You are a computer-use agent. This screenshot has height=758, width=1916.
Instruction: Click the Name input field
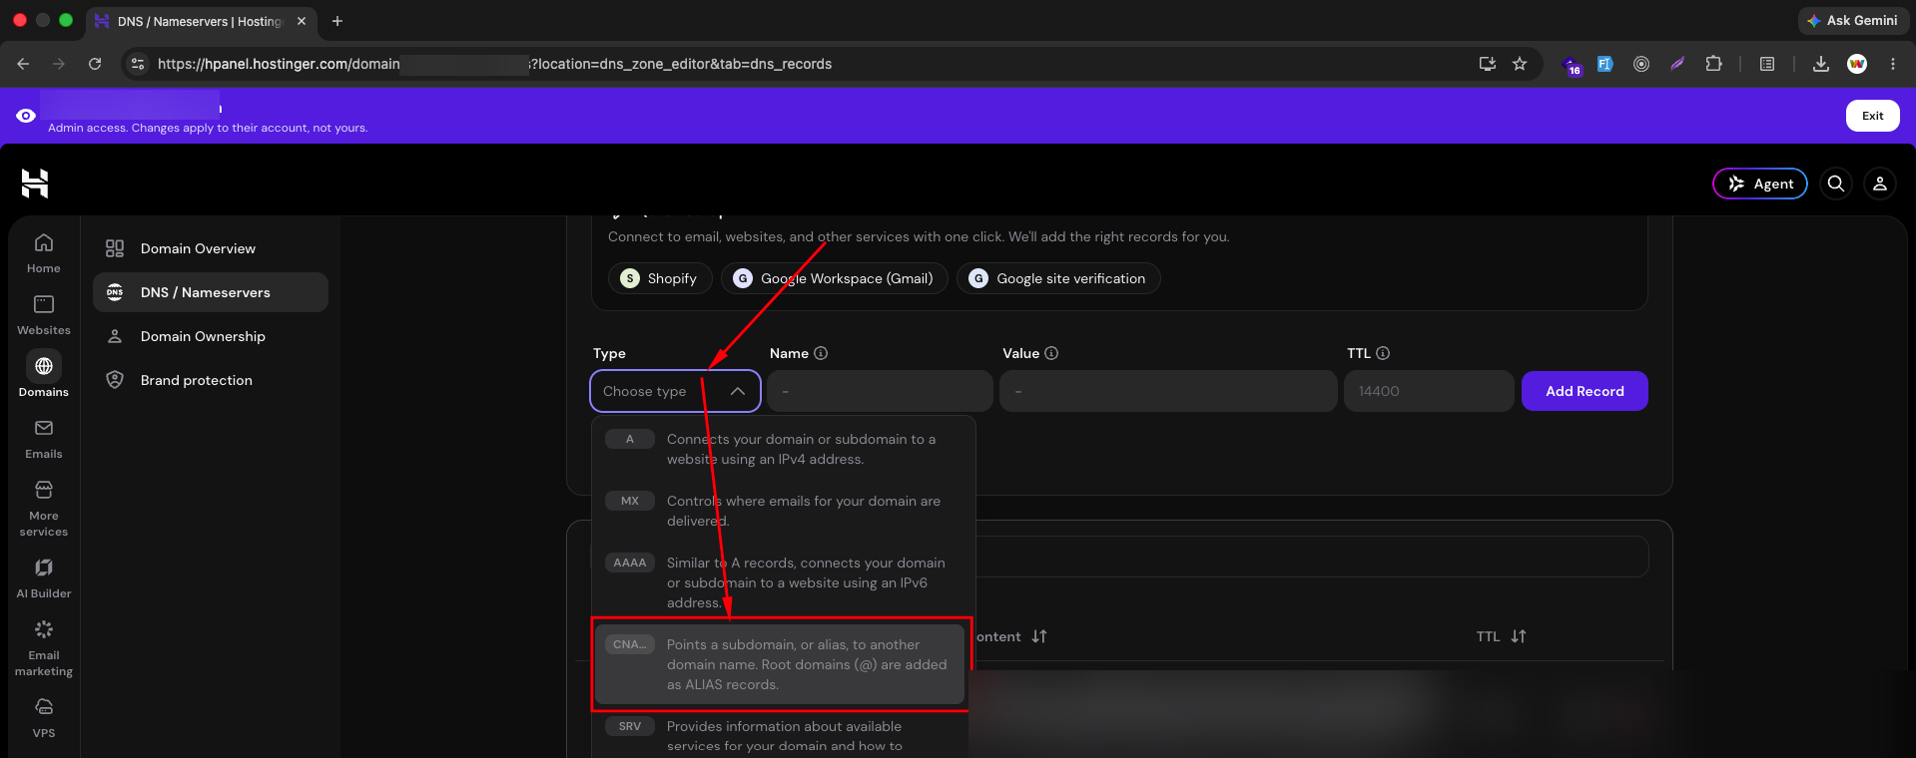tap(880, 391)
